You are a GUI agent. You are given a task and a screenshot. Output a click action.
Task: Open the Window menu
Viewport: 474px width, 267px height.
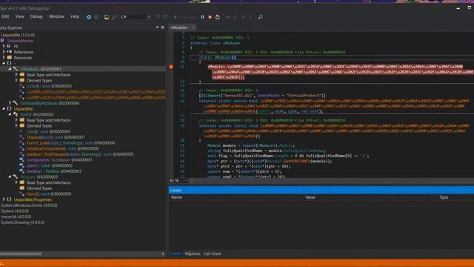pyautogui.click(x=56, y=16)
